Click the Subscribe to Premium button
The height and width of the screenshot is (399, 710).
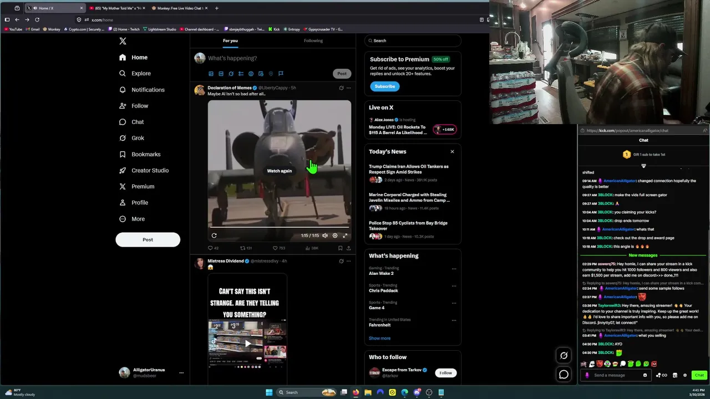(x=384, y=86)
